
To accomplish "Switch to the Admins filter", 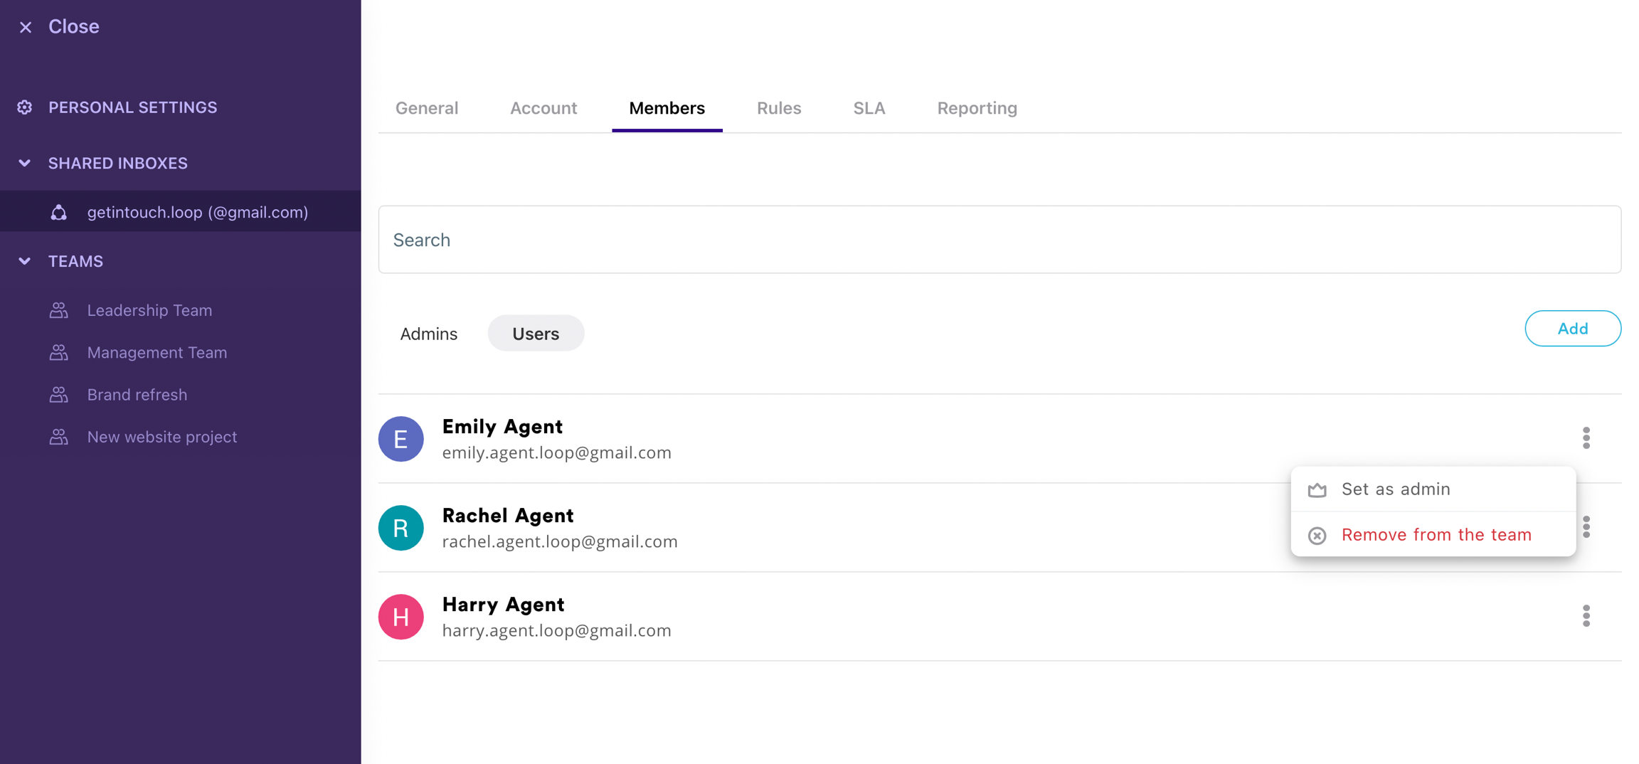I will [x=428, y=334].
